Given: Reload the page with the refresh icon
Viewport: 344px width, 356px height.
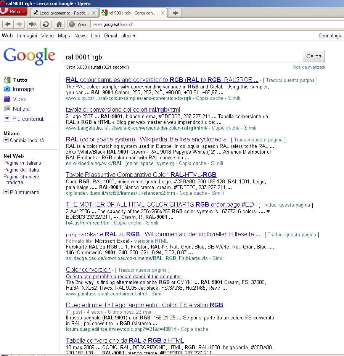Looking at the screenshot, I should coord(46,24).
